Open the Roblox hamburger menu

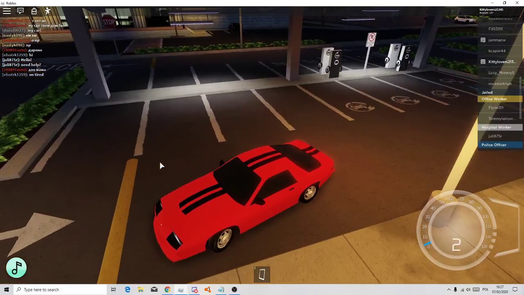click(7, 11)
